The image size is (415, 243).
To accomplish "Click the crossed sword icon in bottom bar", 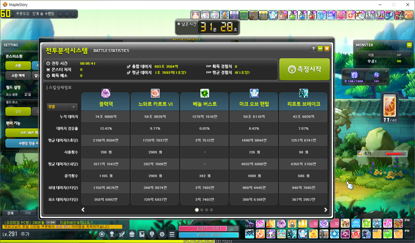I will click(122, 234).
